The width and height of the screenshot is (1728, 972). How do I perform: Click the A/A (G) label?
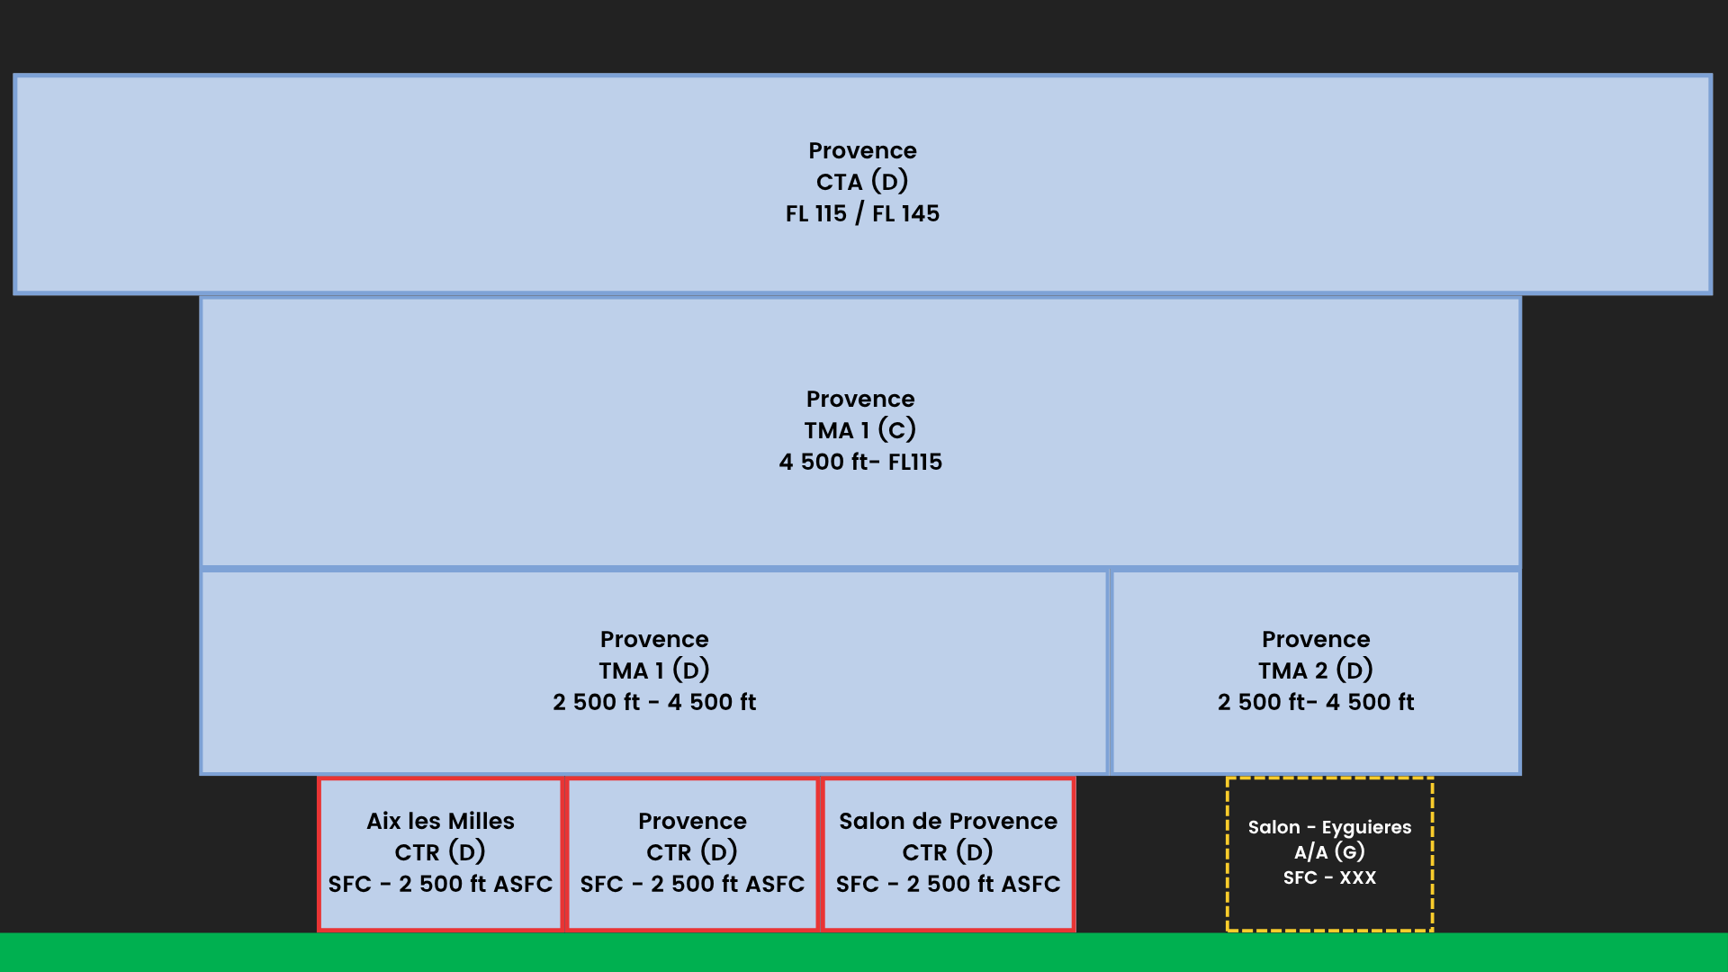pos(1329,851)
